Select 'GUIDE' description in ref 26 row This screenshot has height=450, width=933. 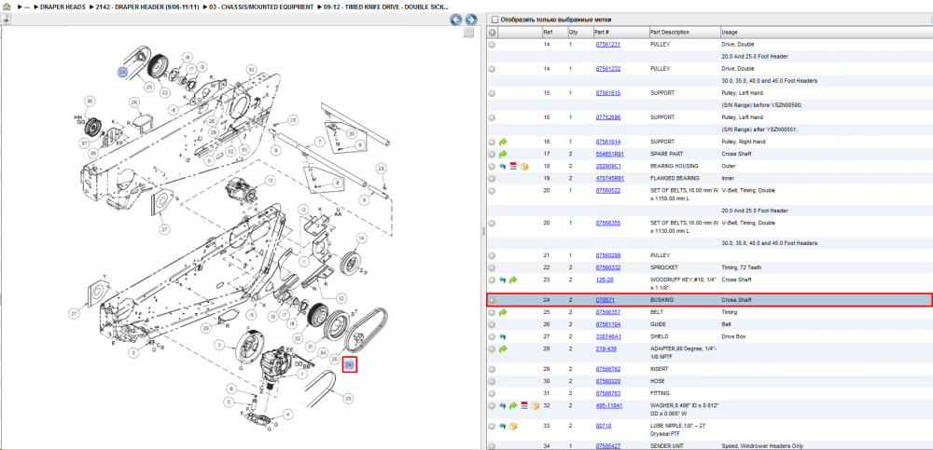pyautogui.click(x=658, y=324)
